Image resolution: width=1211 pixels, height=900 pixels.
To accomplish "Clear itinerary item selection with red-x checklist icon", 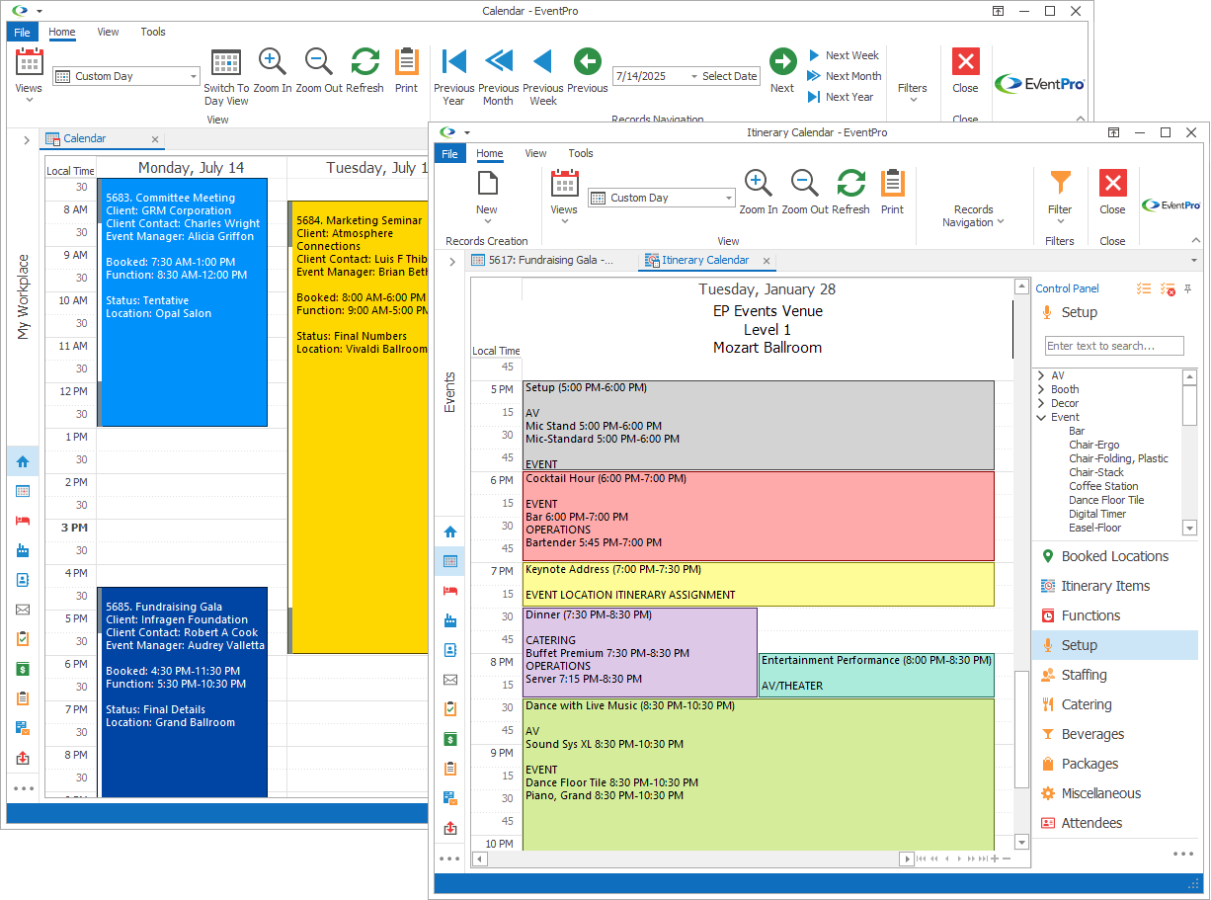I will 1166,288.
